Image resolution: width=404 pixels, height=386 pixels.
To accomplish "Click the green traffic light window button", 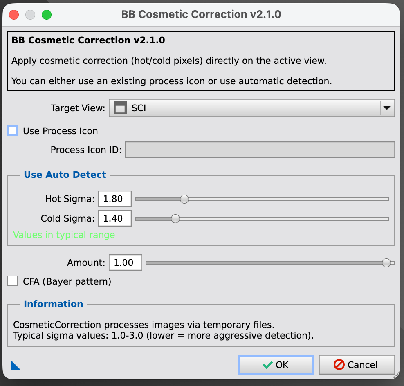I will 47,14.
